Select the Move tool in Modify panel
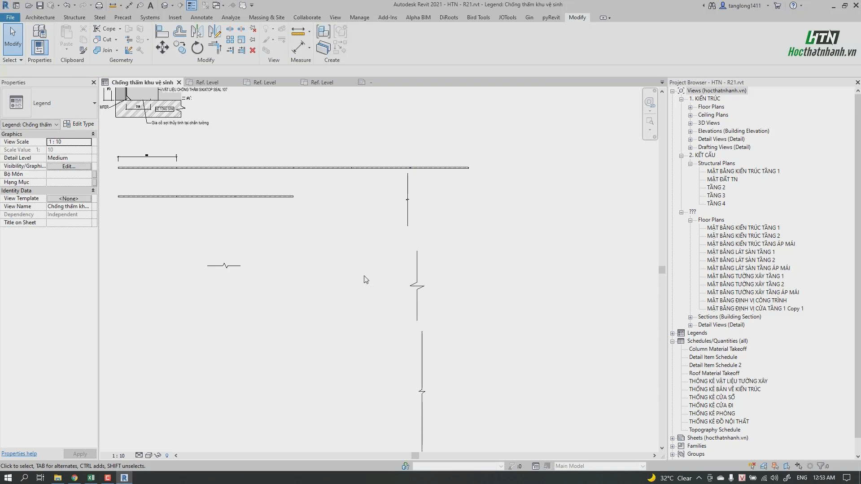 tap(162, 48)
